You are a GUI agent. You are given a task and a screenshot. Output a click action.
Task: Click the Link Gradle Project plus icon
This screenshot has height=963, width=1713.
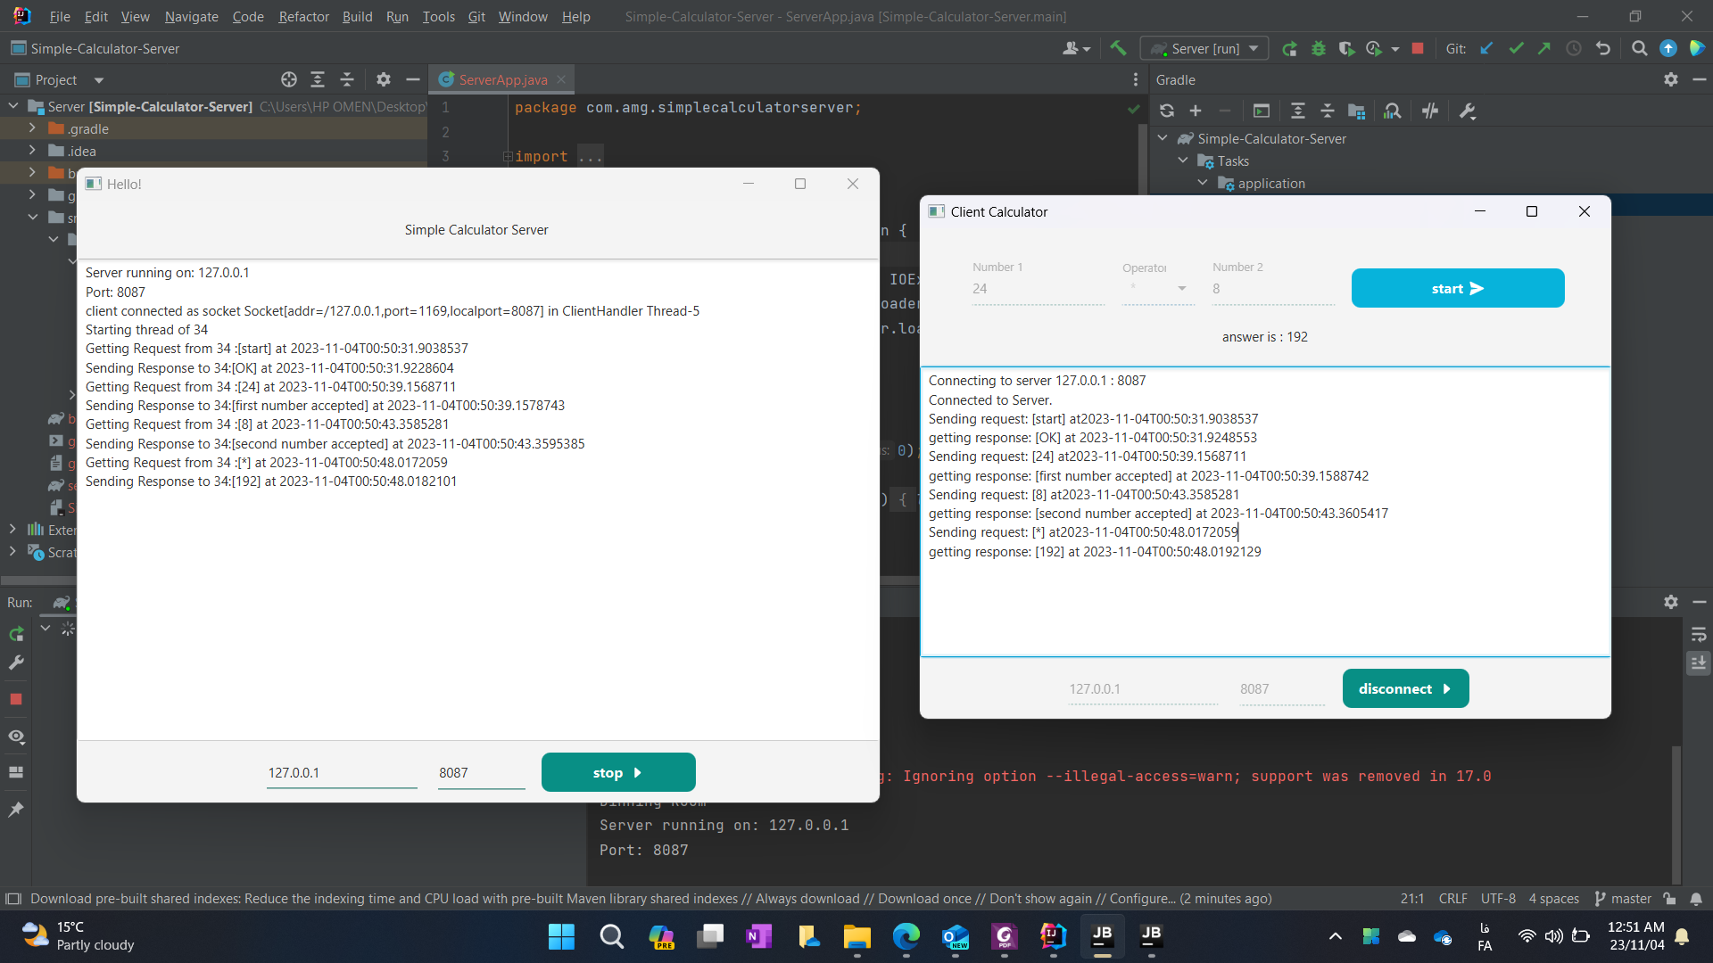tap(1196, 111)
